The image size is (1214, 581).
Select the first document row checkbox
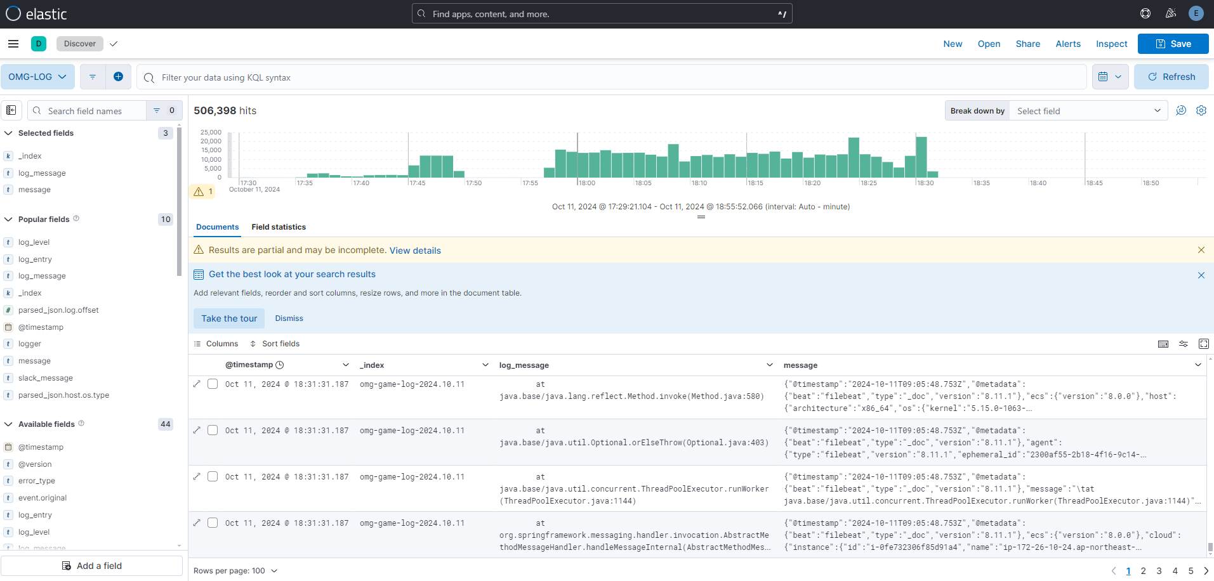tap(213, 384)
